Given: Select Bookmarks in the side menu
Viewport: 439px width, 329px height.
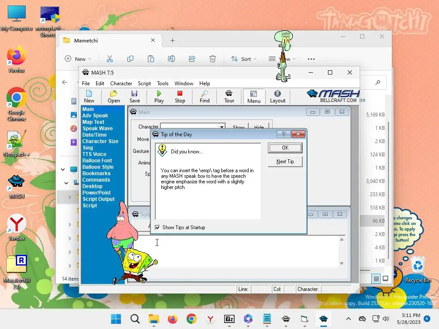Looking at the screenshot, I should pyautogui.click(x=96, y=173).
